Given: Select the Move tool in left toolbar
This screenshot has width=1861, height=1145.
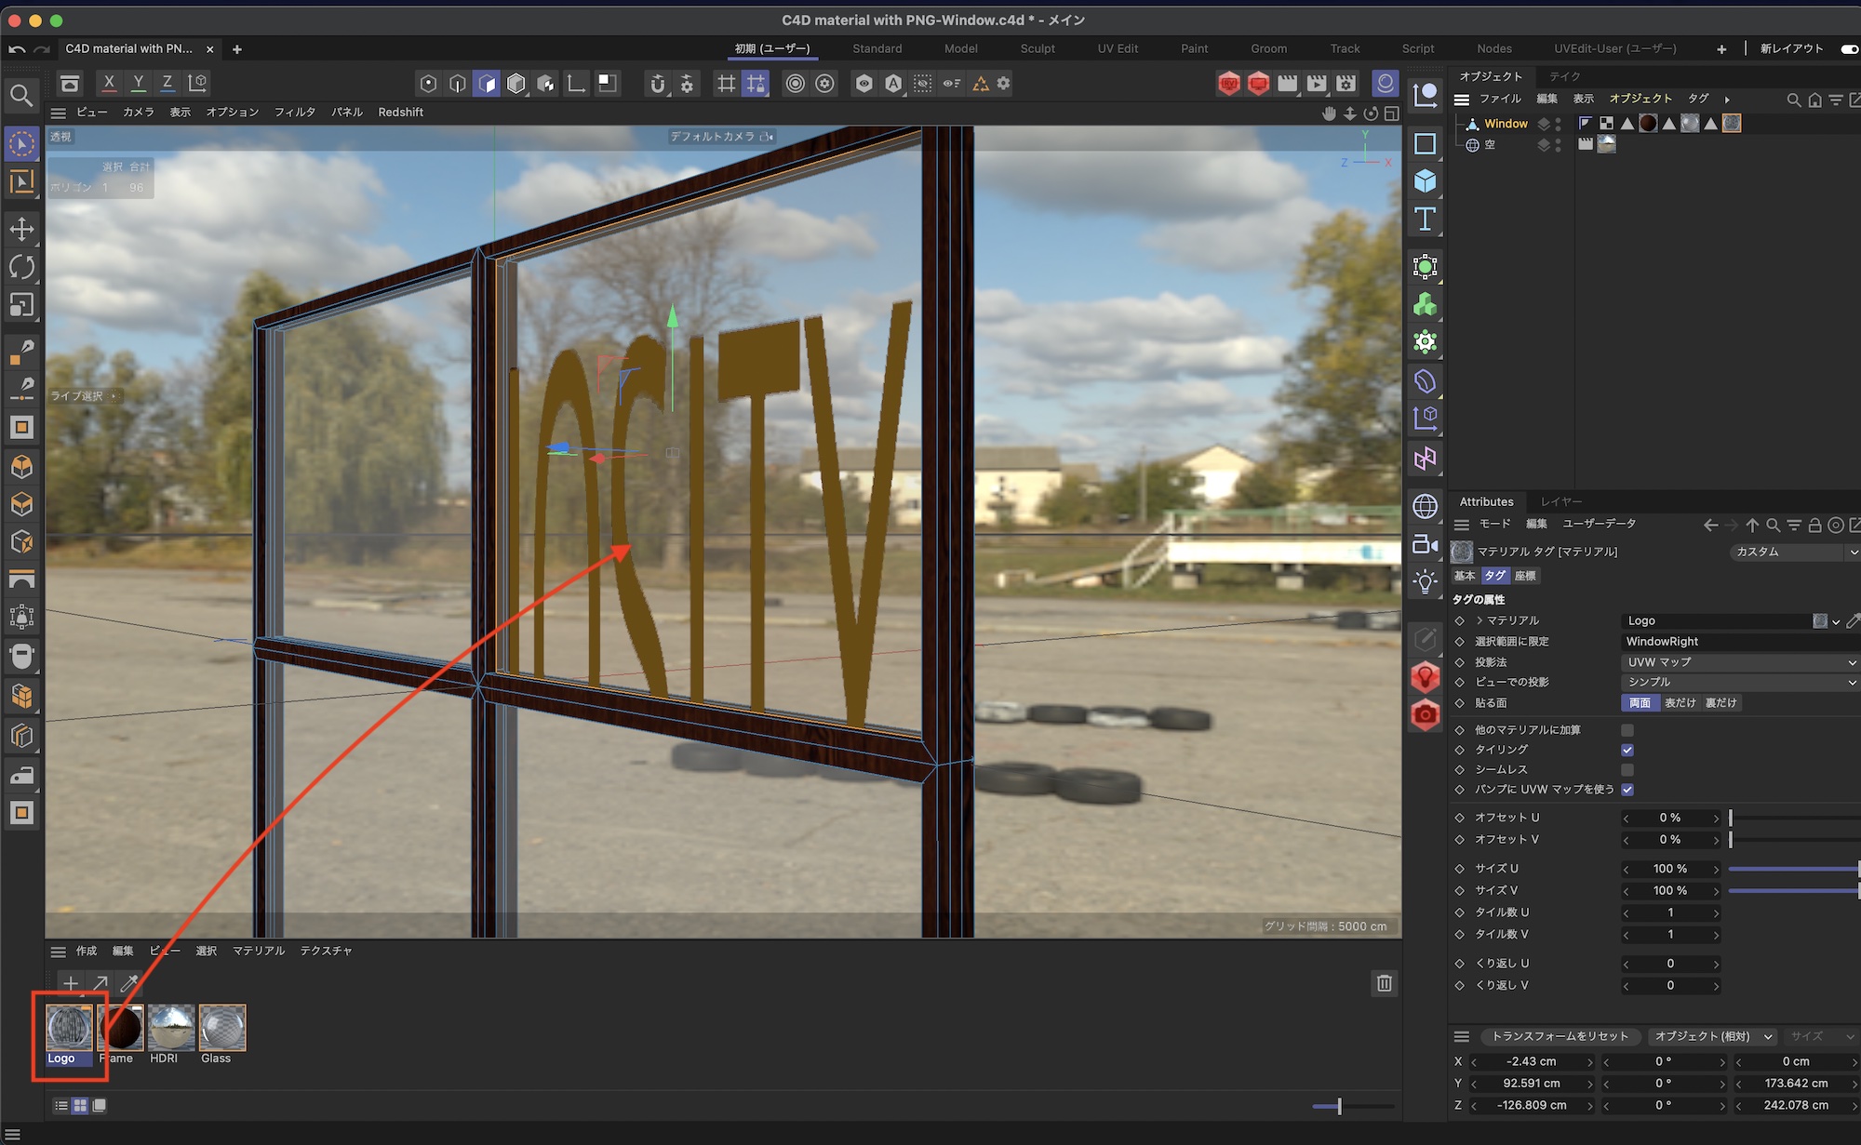Looking at the screenshot, I should click(x=21, y=229).
